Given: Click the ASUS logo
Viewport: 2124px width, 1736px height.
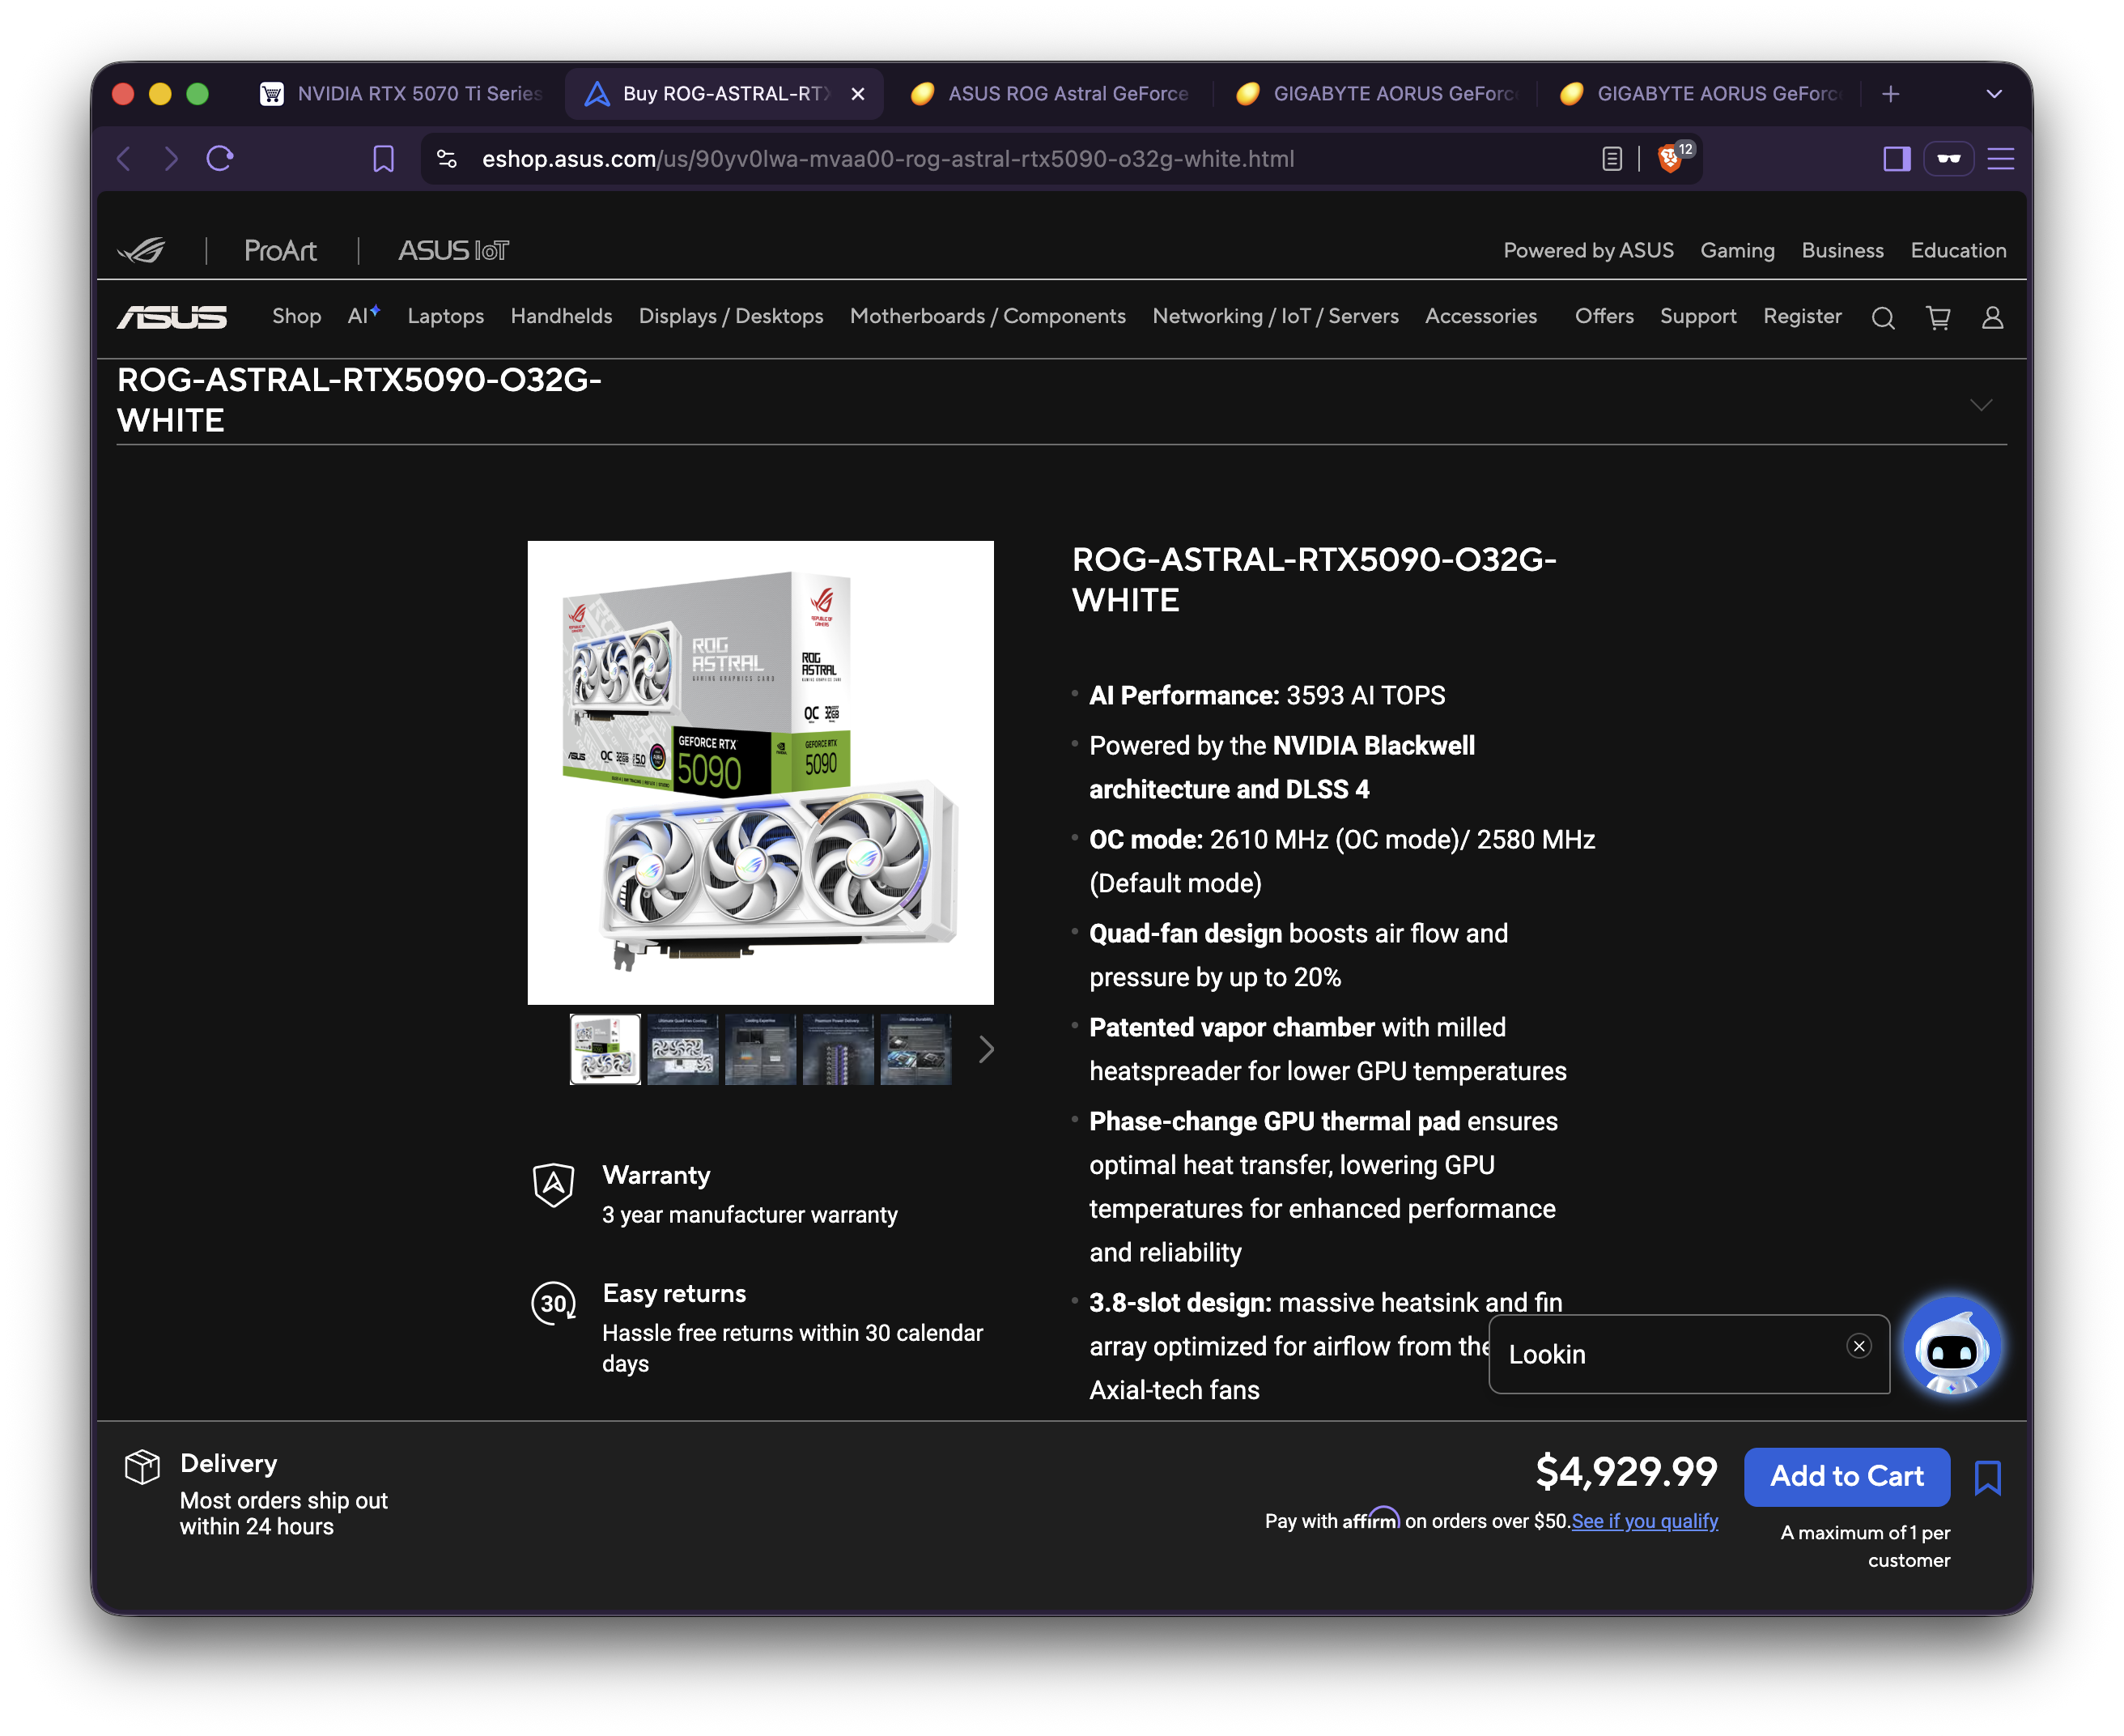Looking at the screenshot, I should [x=172, y=317].
